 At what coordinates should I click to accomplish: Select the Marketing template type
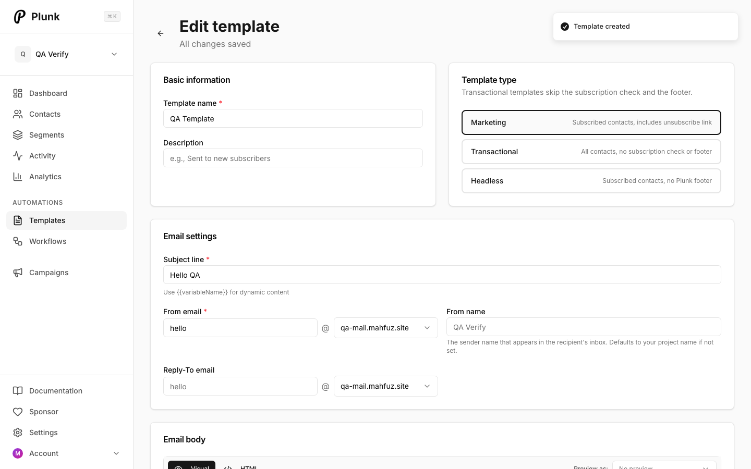[x=591, y=122]
